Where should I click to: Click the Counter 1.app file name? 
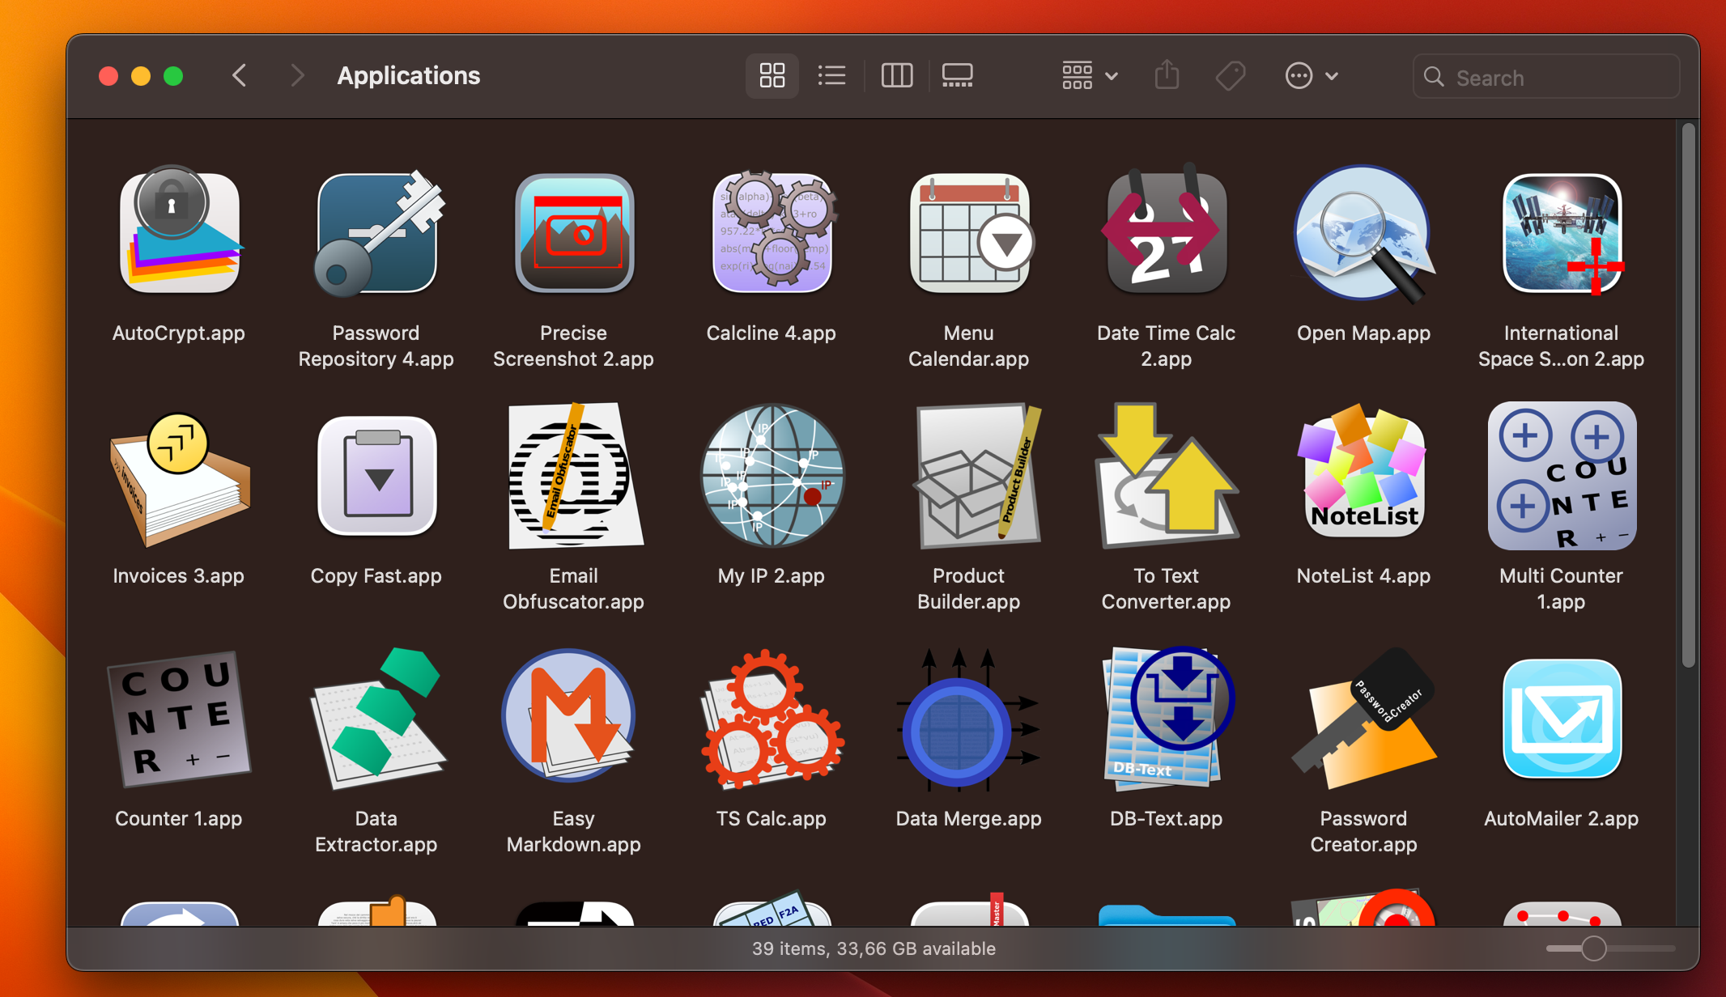pyautogui.click(x=179, y=819)
